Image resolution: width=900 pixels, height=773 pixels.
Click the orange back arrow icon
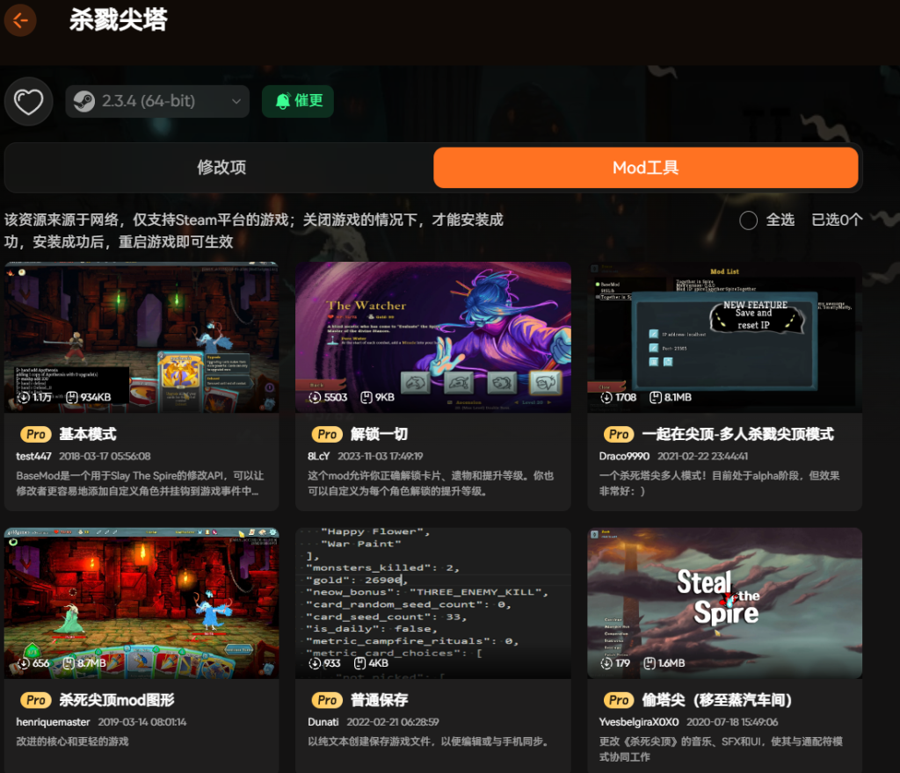[20, 20]
